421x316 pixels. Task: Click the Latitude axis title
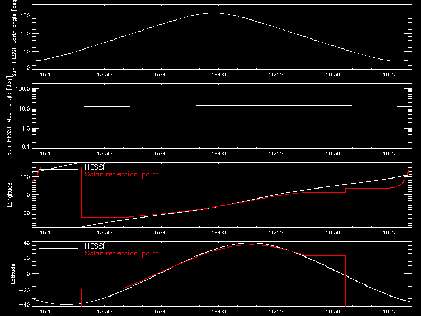click(13, 274)
